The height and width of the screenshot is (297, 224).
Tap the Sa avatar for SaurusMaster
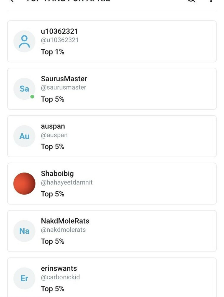tap(24, 89)
